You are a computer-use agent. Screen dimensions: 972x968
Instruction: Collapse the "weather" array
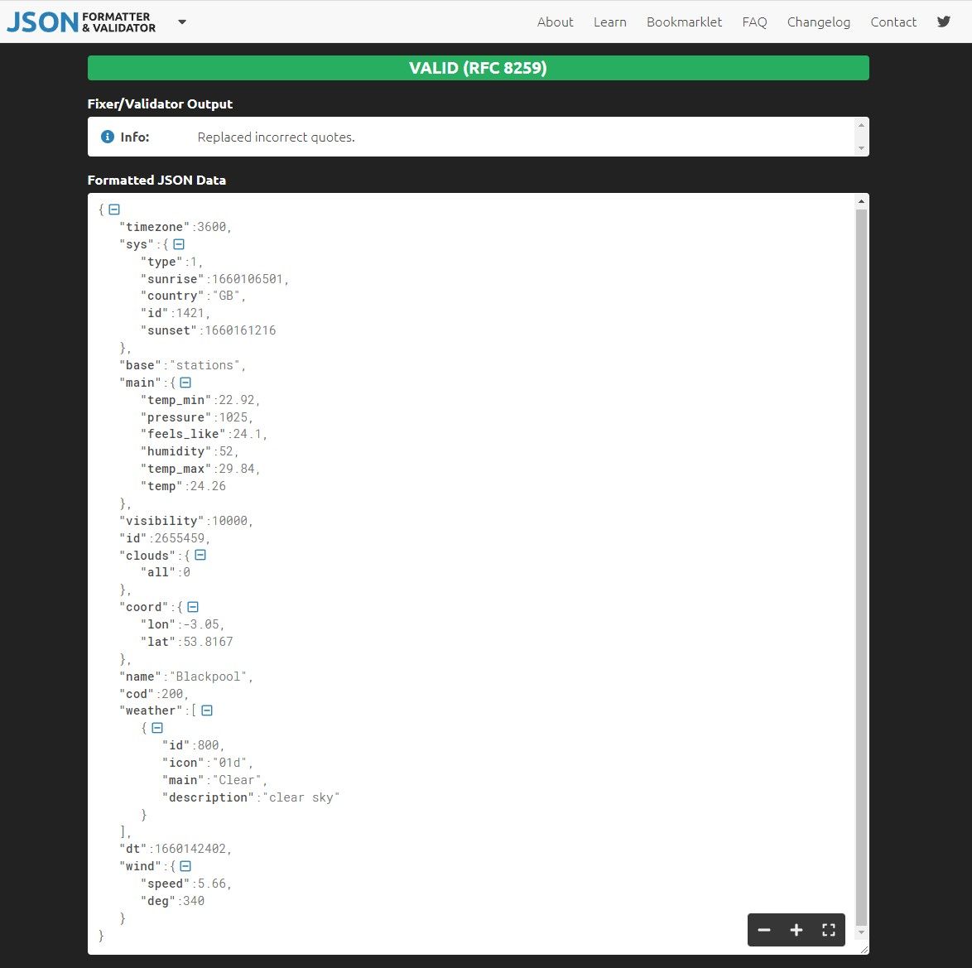pyautogui.click(x=205, y=710)
